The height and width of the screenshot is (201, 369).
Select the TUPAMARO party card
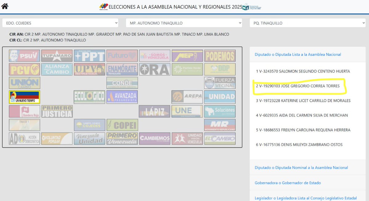[57, 56]
